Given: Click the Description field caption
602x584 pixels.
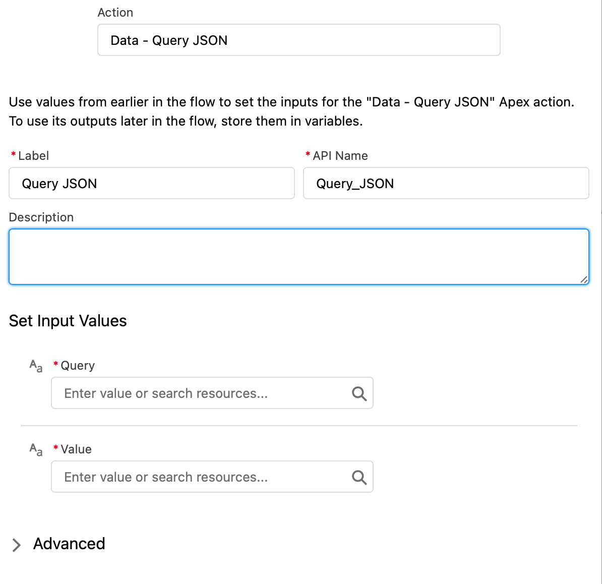Looking at the screenshot, I should pos(41,217).
